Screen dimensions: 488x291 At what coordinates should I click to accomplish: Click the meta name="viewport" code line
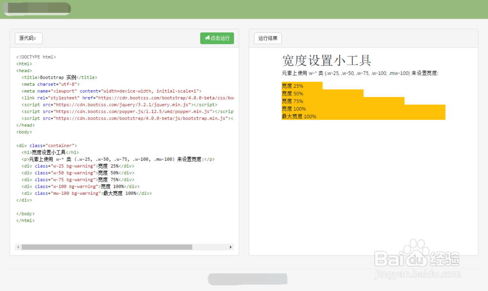point(111,91)
